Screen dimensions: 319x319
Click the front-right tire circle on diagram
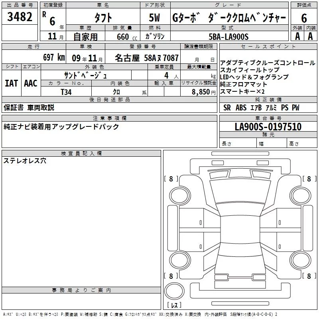301,196
